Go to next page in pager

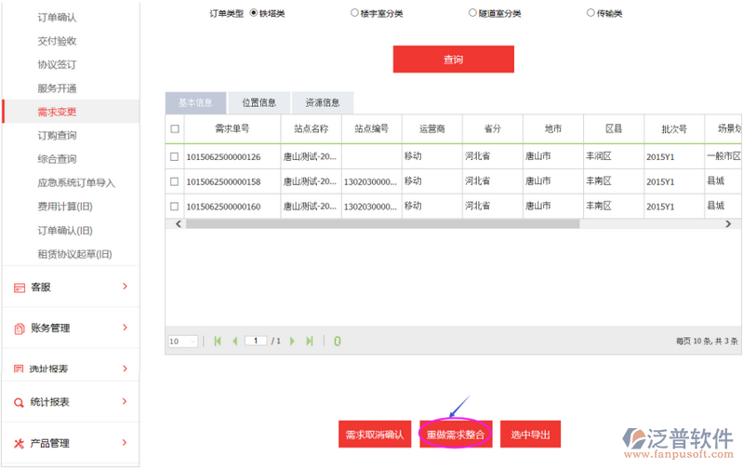click(293, 342)
